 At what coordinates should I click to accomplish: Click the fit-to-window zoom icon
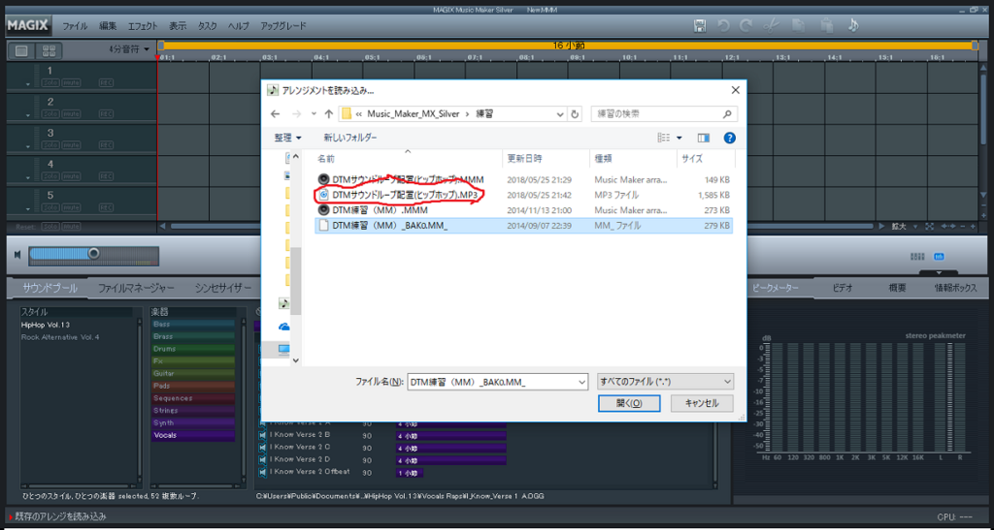(929, 227)
